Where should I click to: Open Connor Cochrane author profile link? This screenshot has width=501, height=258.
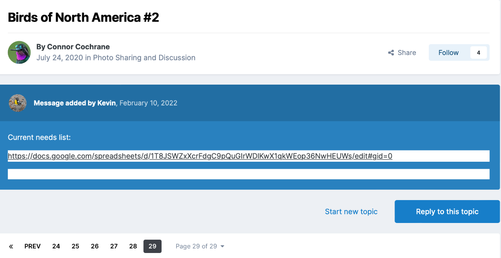click(x=78, y=47)
